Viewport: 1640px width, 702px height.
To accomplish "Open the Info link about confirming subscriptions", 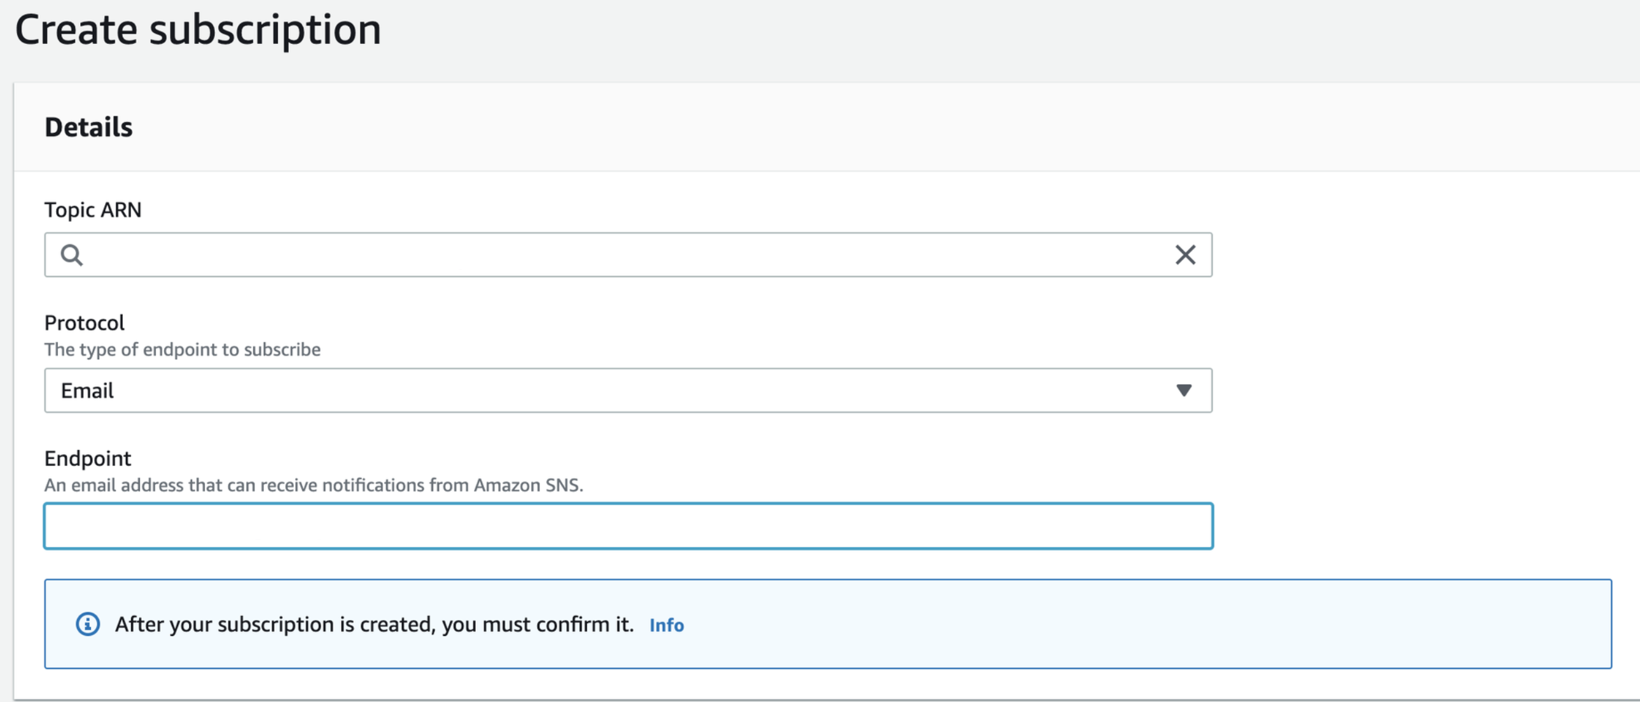I will [666, 626].
